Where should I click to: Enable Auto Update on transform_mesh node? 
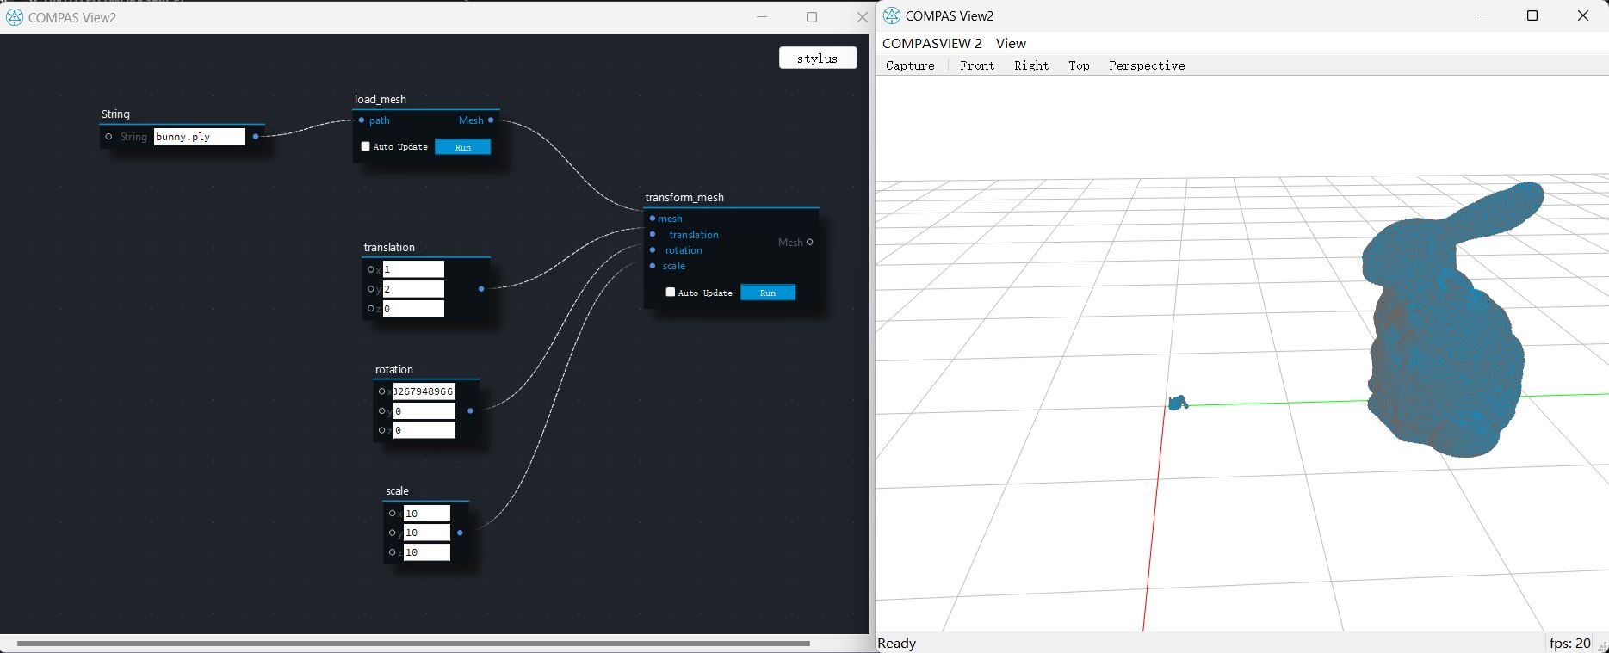pyautogui.click(x=671, y=293)
